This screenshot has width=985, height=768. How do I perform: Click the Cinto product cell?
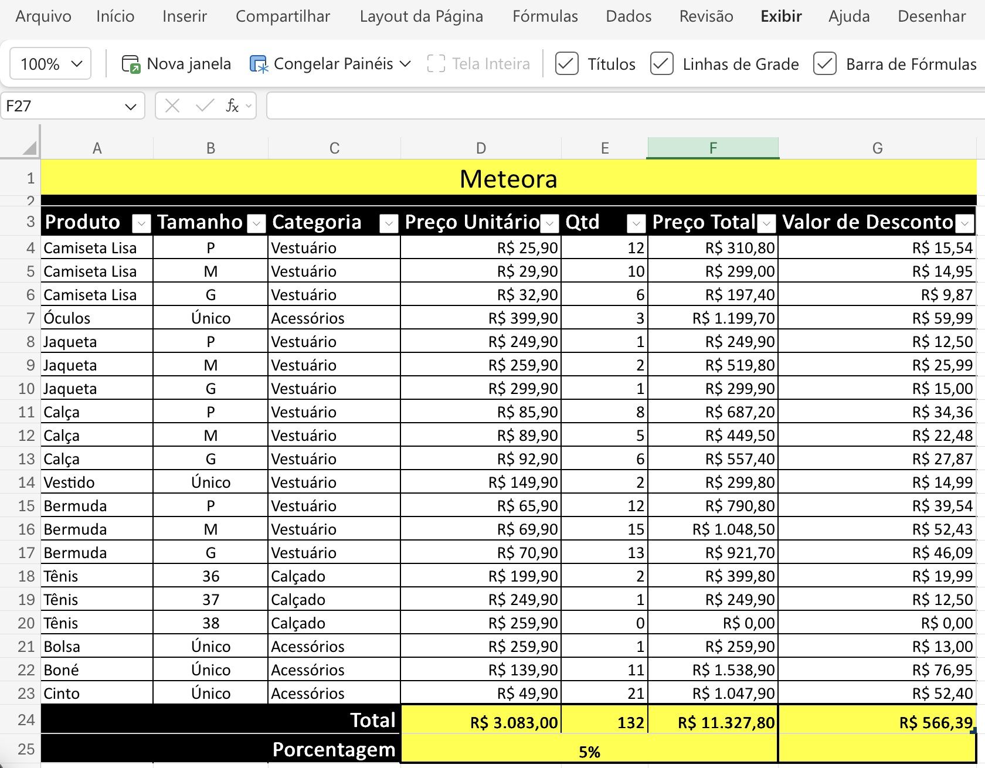click(x=97, y=693)
